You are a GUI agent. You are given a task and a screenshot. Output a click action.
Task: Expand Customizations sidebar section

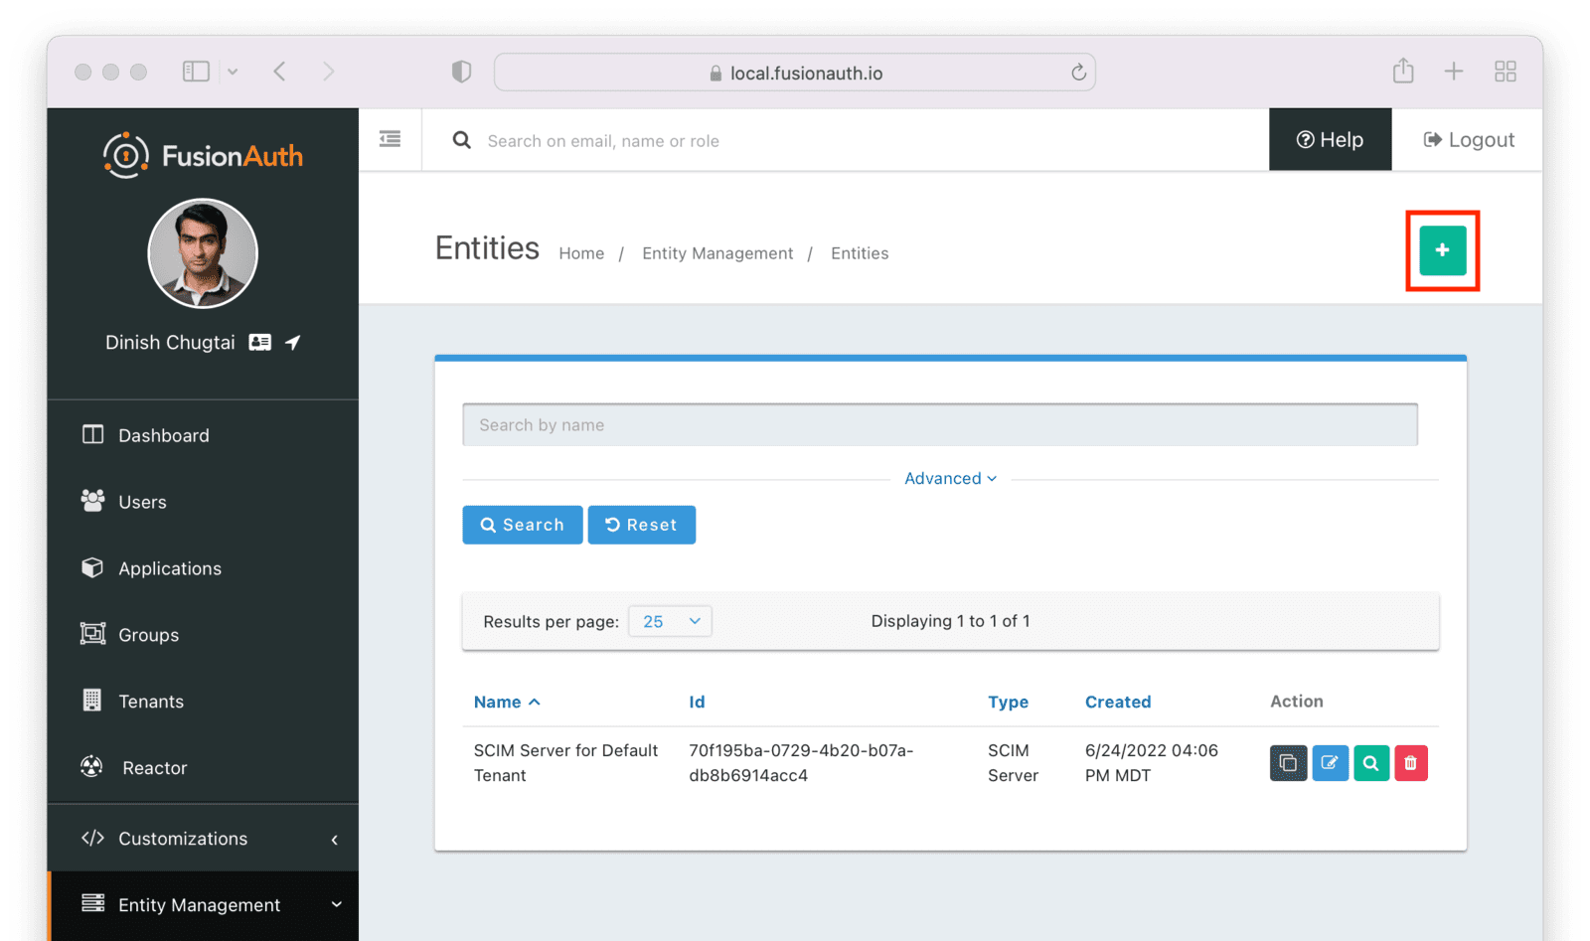pyautogui.click(x=203, y=838)
